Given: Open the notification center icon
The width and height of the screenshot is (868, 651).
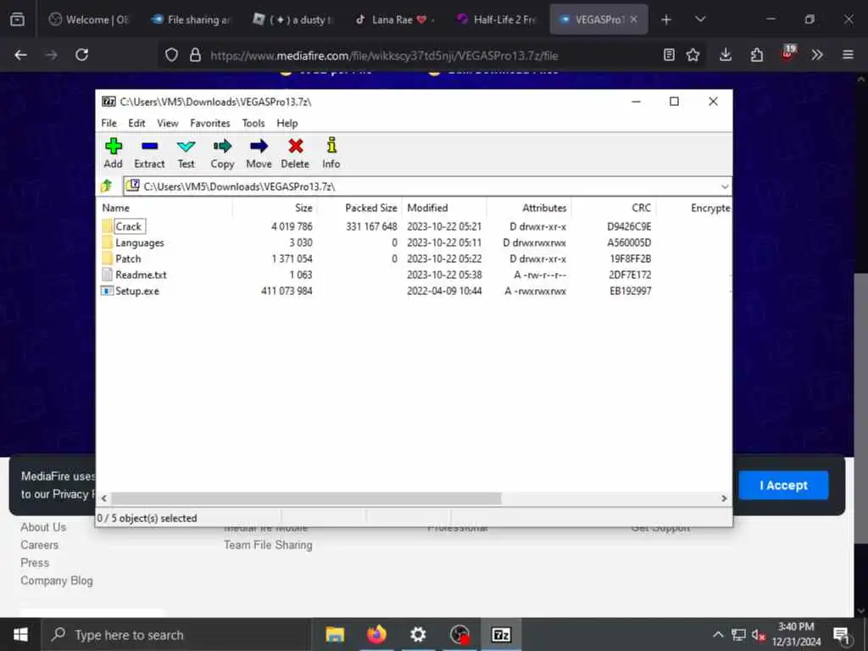Looking at the screenshot, I should pos(842,635).
